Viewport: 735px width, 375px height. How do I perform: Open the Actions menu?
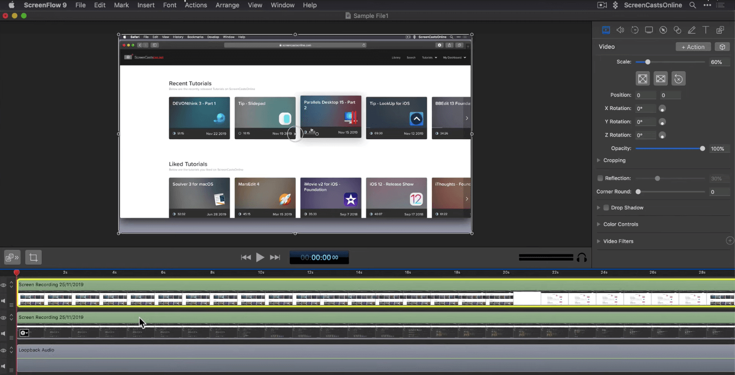[196, 5]
